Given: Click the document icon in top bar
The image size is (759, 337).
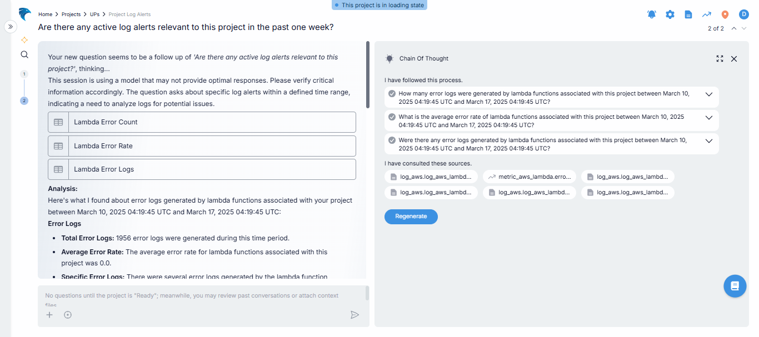Looking at the screenshot, I should [688, 14].
